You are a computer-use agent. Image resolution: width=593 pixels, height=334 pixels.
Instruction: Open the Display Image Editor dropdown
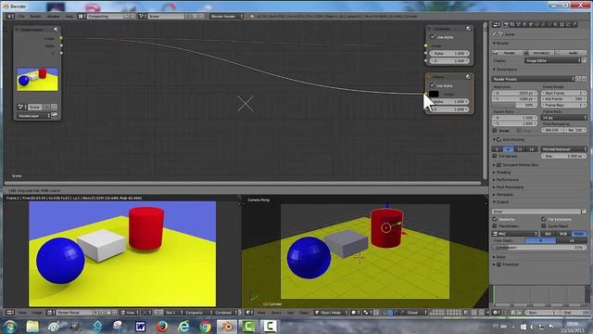click(x=552, y=60)
